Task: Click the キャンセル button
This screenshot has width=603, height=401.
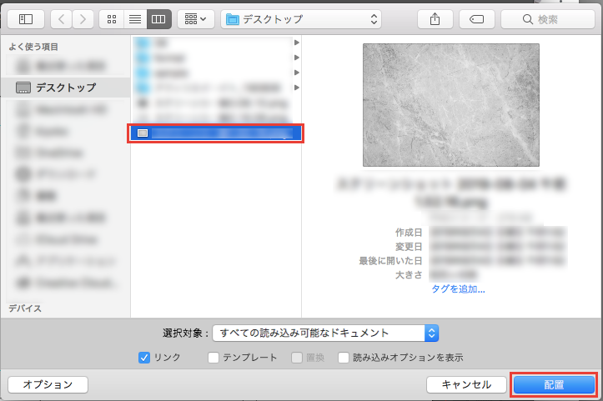Action: coord(465,384)
